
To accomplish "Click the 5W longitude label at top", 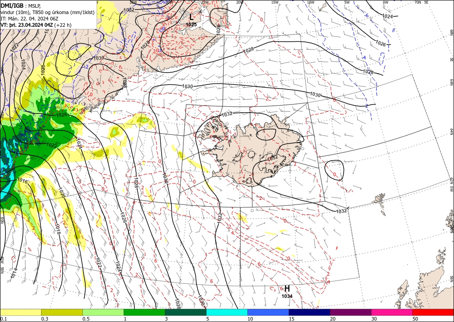I will pos(347,2).
